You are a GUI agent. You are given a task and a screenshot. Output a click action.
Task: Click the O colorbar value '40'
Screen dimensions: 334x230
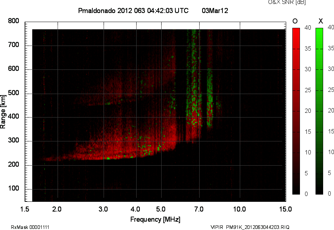[x=308, y=27]
